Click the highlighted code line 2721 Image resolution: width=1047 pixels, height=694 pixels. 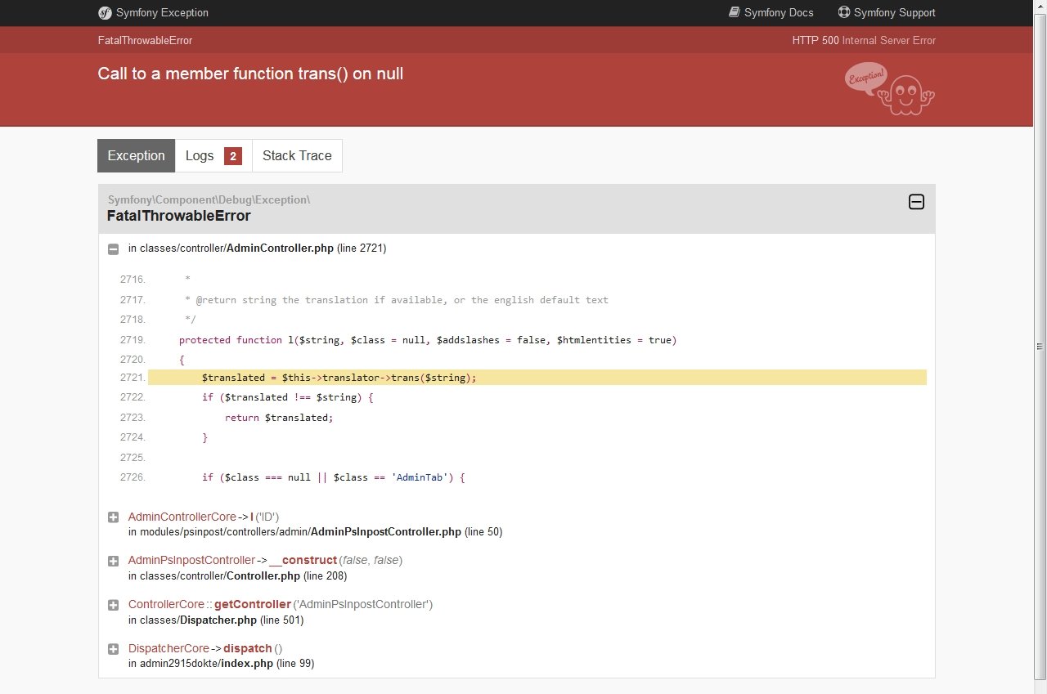tap(537, 378)
